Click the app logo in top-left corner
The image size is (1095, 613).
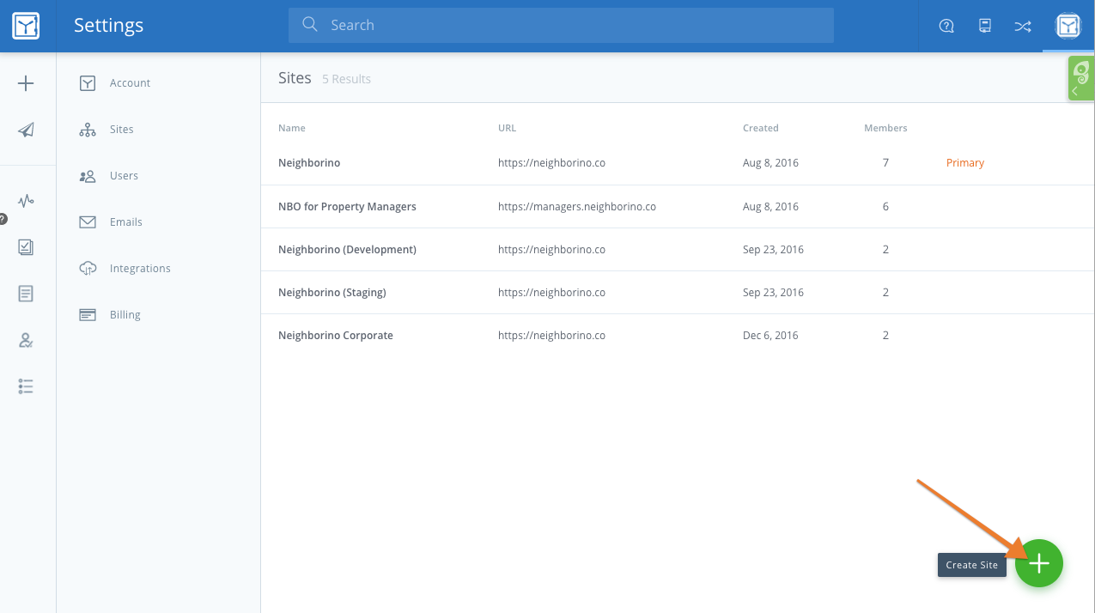26,26
